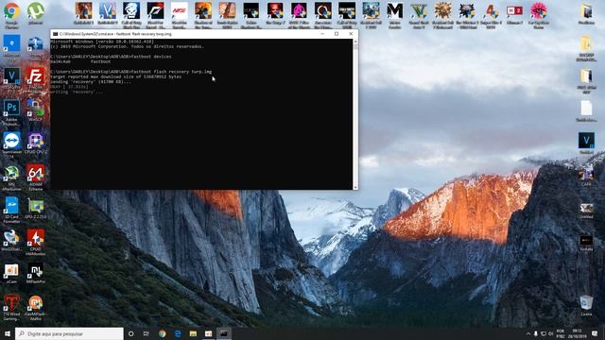Open the pink Far Cry New Dawn shortcut
The width and height of the screenshot is (605, 340).
[539, 15]
